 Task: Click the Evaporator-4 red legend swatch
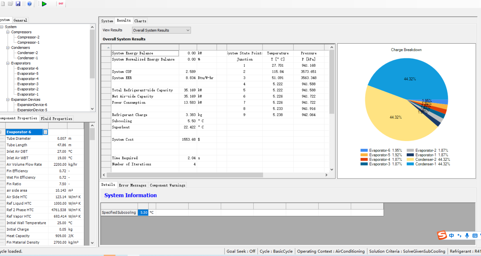[364, 159]
